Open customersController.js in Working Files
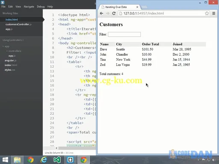This screenshot has height=164, width=219. point(18,24)
